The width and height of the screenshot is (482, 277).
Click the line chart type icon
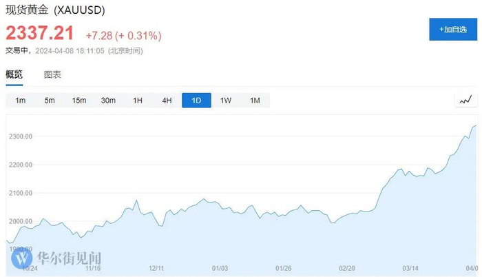466,101
